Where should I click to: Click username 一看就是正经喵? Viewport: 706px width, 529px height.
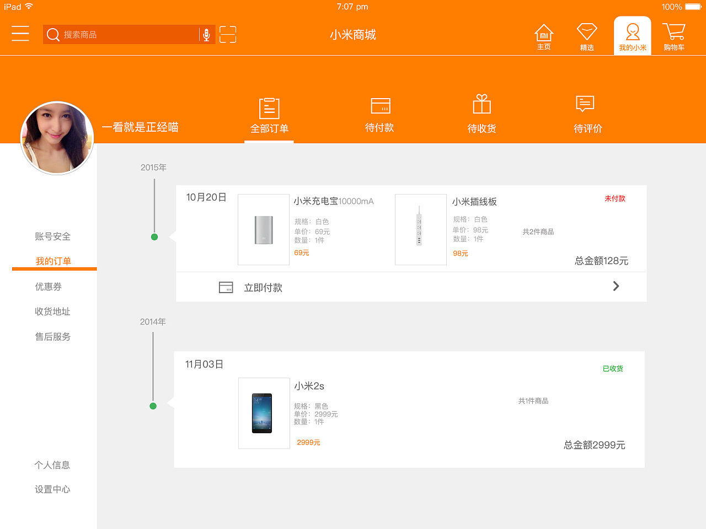tap(140, 127)
